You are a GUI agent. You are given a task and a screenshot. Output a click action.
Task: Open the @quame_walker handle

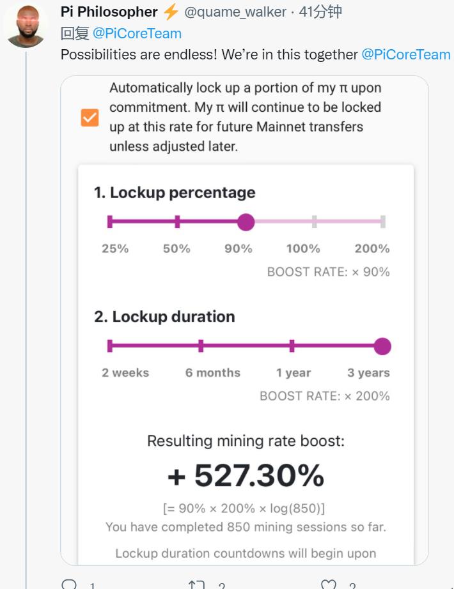[235, 12]
